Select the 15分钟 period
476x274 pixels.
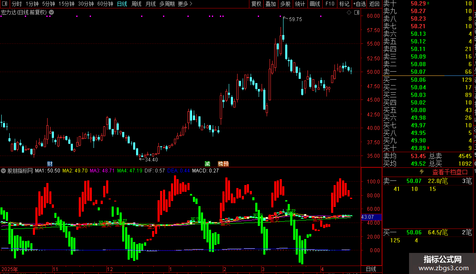pyautogui.click(x=67, y=4)
